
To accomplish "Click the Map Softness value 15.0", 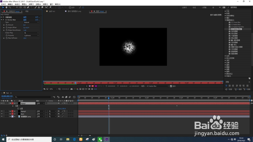I will [25, 38].
